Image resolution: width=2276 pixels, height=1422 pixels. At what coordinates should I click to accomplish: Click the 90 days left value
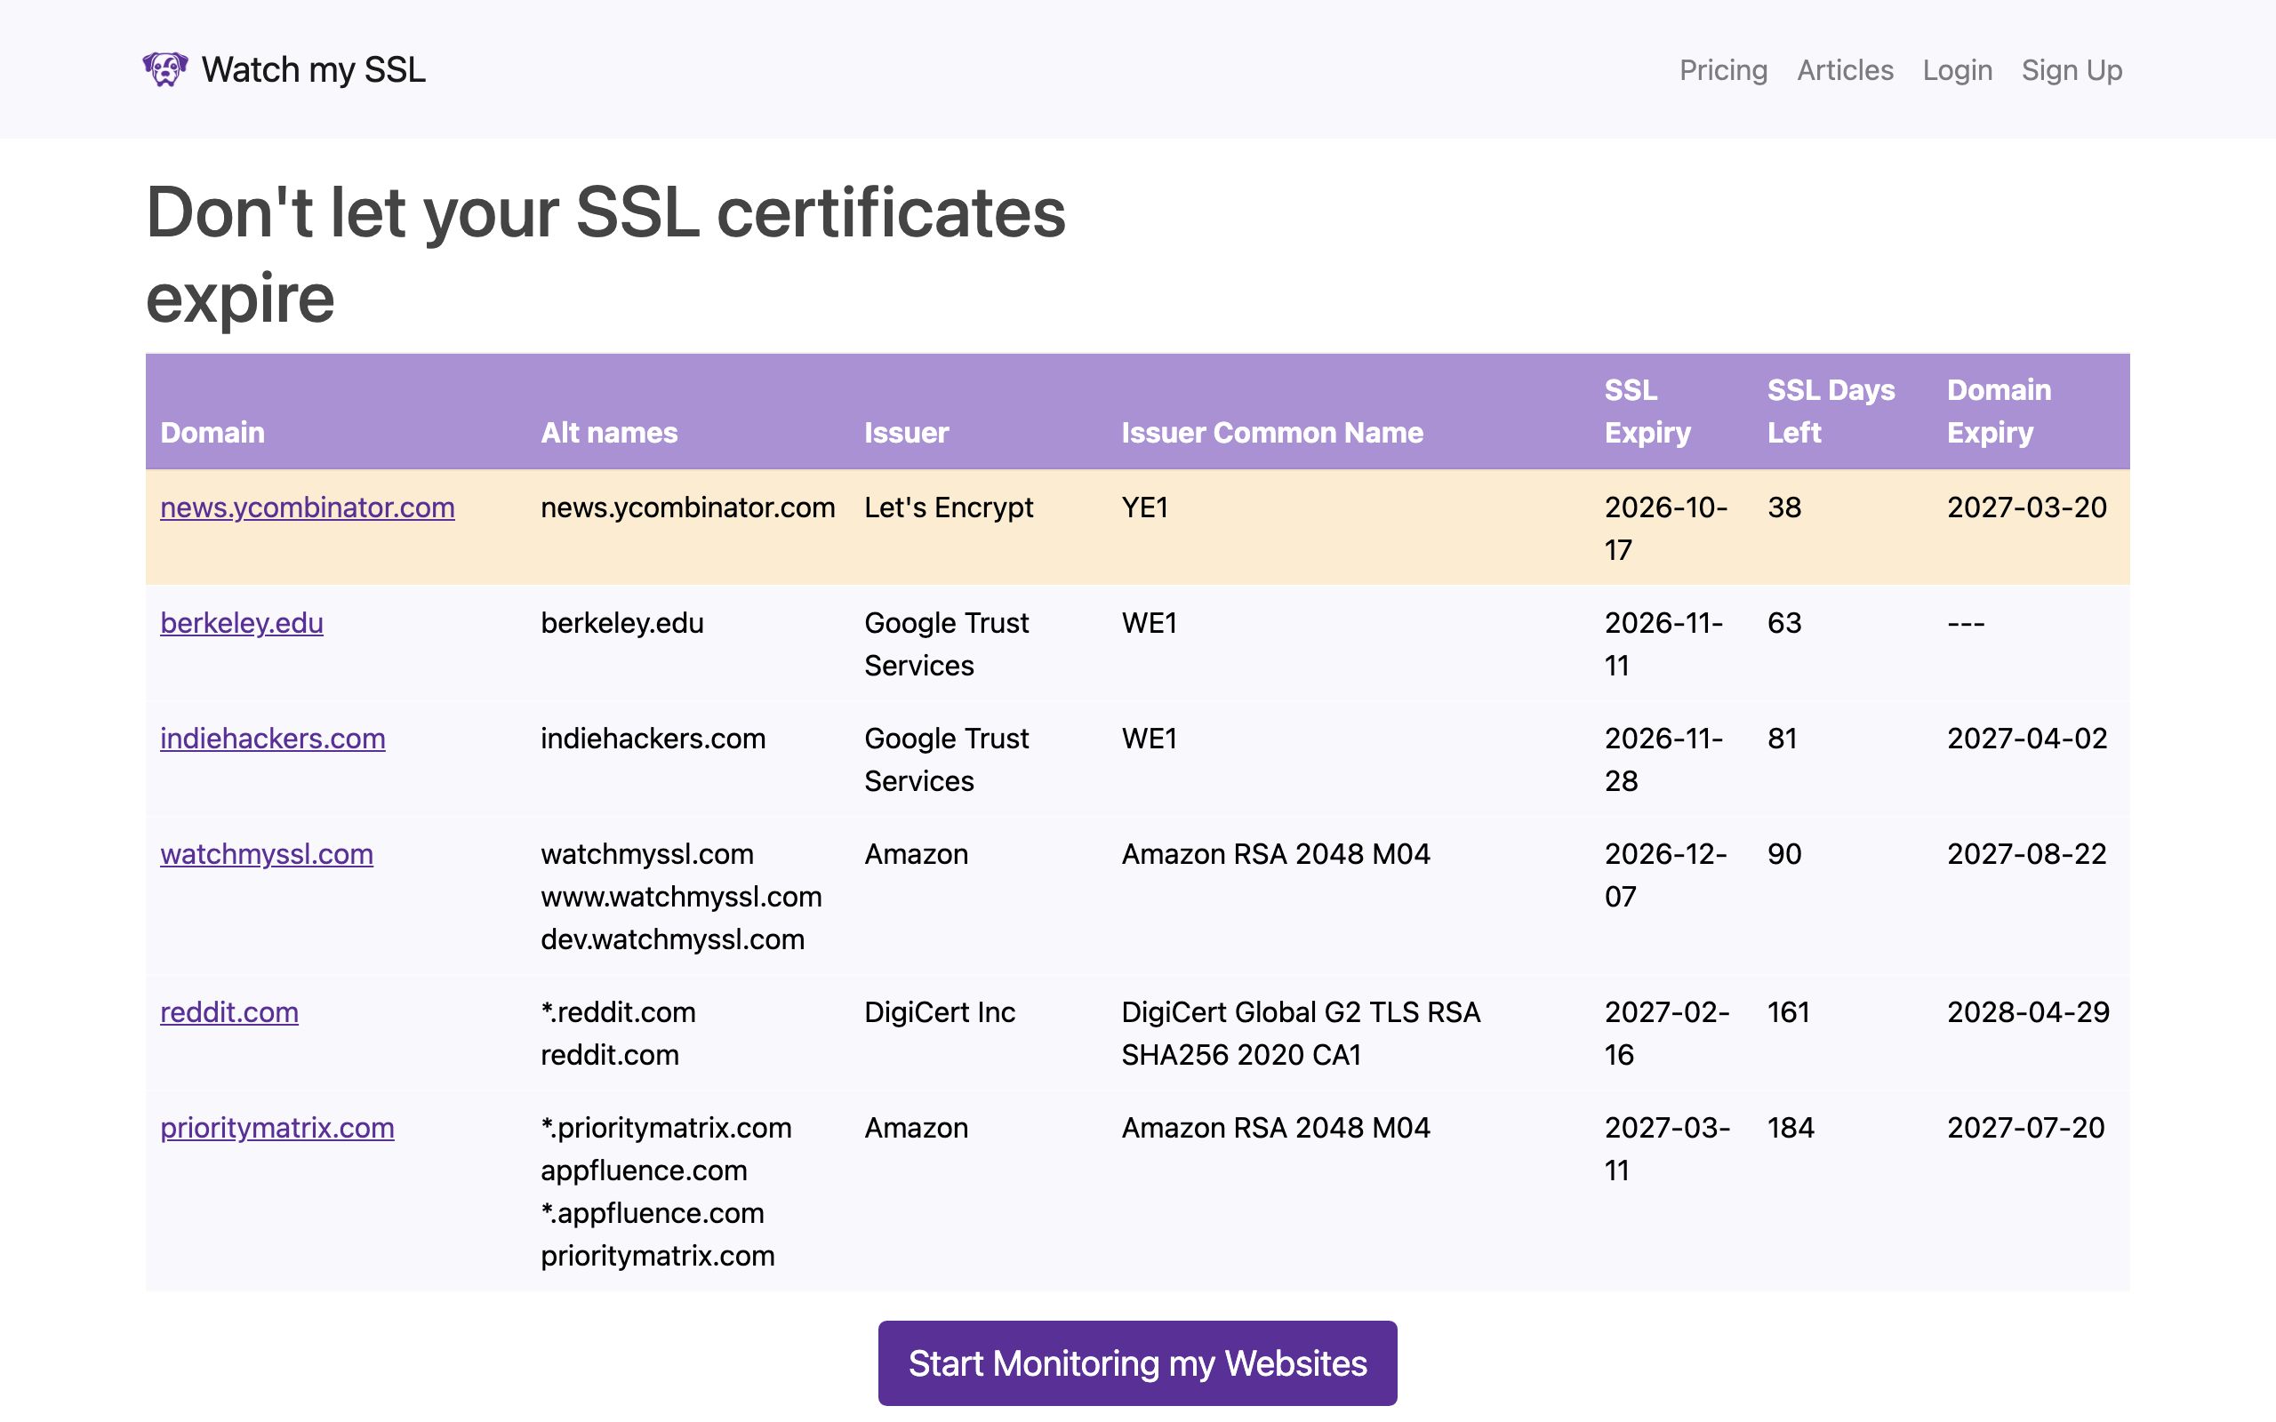[1784, 854]
